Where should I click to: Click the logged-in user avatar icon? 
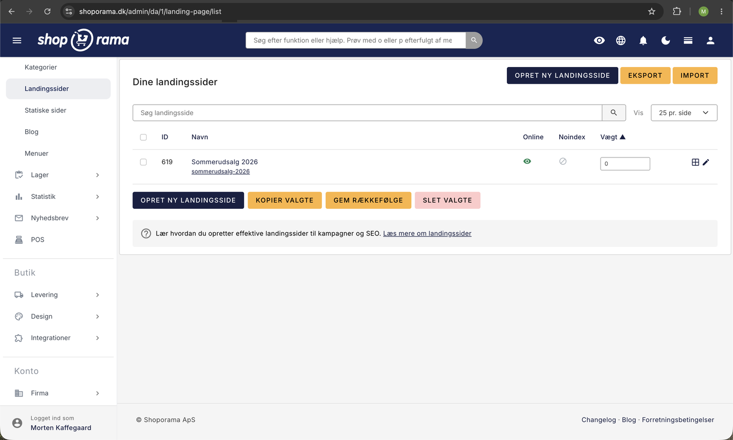click(x=17, y=423)
